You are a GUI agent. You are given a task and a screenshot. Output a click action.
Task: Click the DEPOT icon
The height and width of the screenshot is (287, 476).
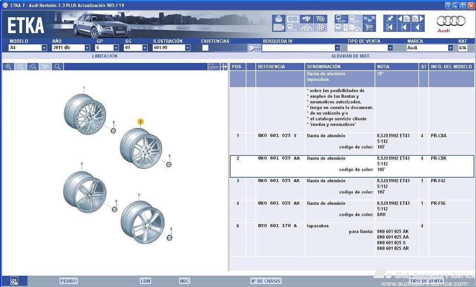pyautogui.click(x=355, y=19)
